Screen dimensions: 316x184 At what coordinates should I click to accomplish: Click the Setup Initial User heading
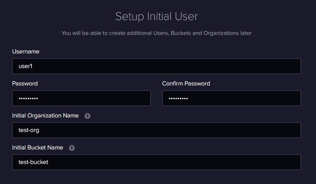[x=157, y=16]
